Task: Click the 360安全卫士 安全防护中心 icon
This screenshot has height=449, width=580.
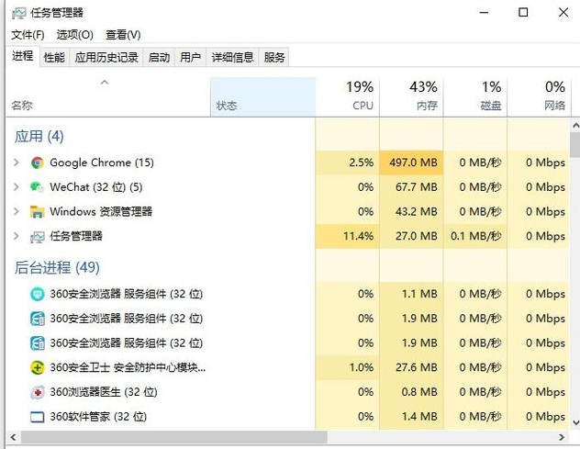Action: point(37,367)
